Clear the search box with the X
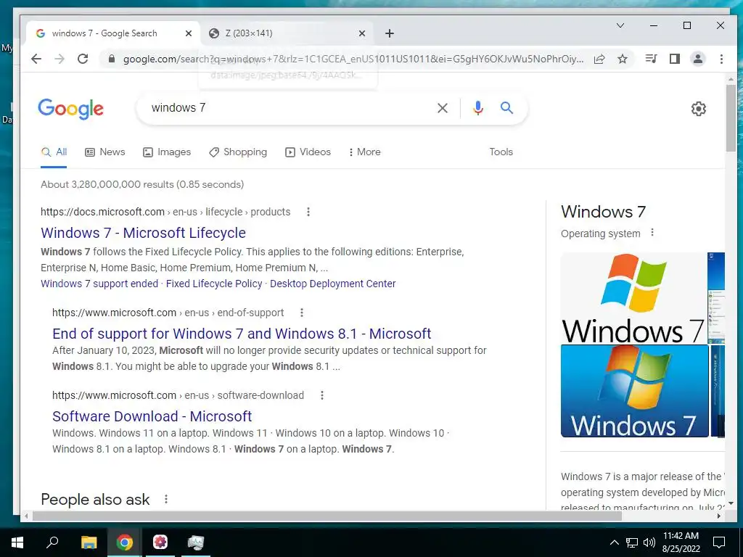This screenshot has width=743, height=557. pyautogui.click(x=443, y=108)
